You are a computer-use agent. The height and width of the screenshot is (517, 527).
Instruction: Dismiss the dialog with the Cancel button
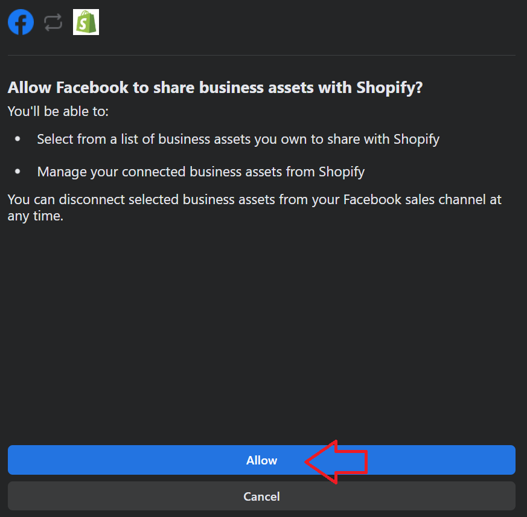(261, 496)
